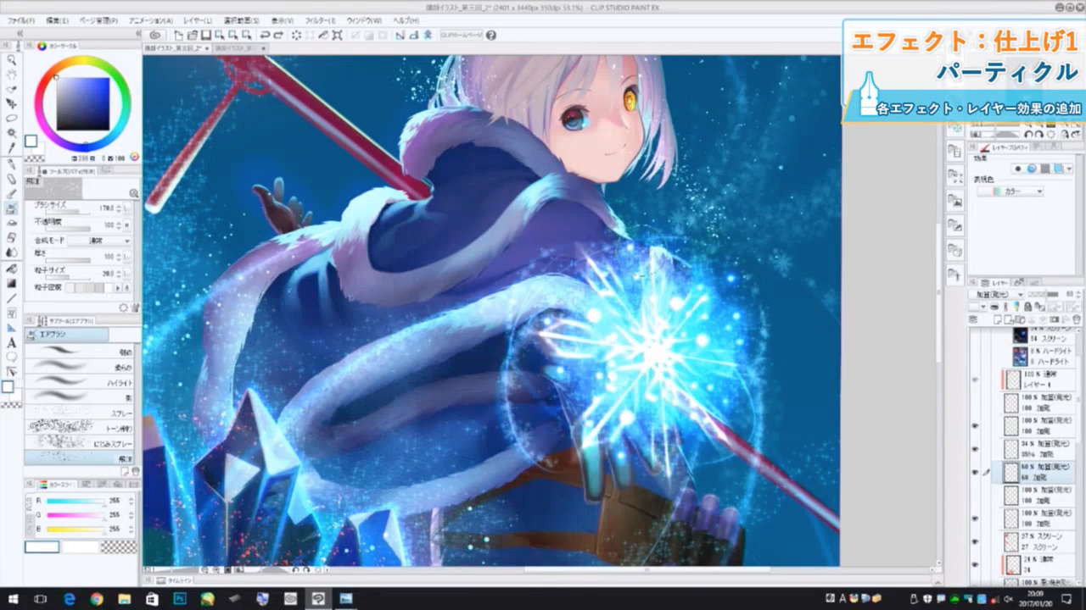Toggle snap to grid in command bar
This screenshot has height=610, width=1086.
pos(428,36)
